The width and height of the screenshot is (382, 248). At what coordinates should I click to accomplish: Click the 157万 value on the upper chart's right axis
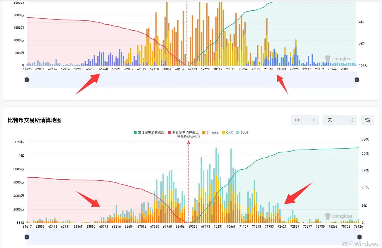(363, 65)
